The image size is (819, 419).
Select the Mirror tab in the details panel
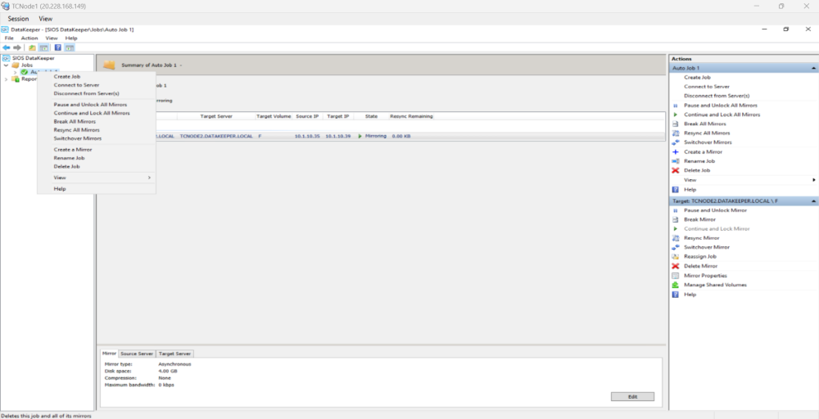click(109, 354)
